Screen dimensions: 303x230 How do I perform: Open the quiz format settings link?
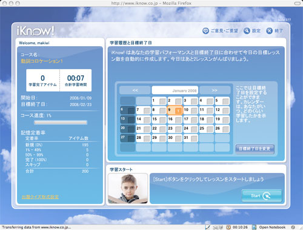40,197
